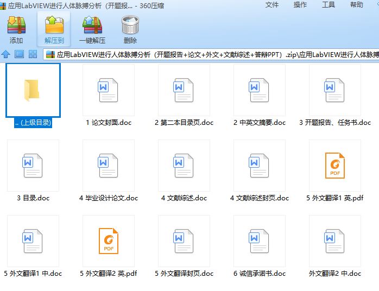Click the '.. (上级目录)' label
Viewport: 379px width, 291px height.
(x=33, y=123)
